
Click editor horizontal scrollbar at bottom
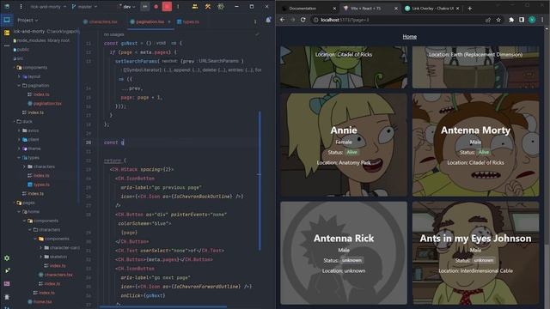pyautogui.click(x=162, y=307)
